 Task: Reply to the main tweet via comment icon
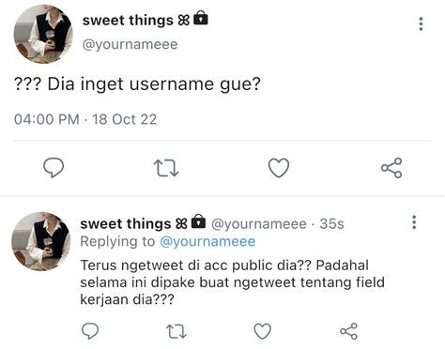point(54,168)
